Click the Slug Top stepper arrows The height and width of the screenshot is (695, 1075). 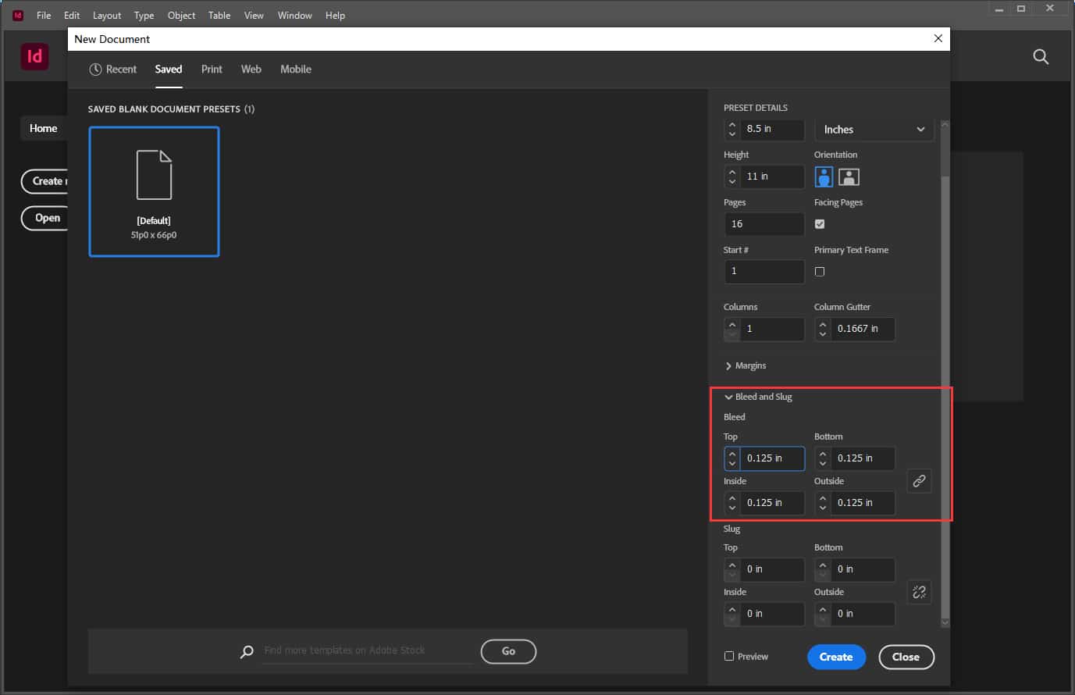click(732, 569)
